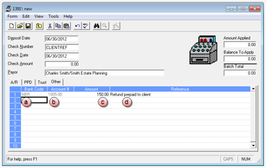Select row header 1 in the grid
This screenshot has height=168, width=266.
click(x=15, y=94)
